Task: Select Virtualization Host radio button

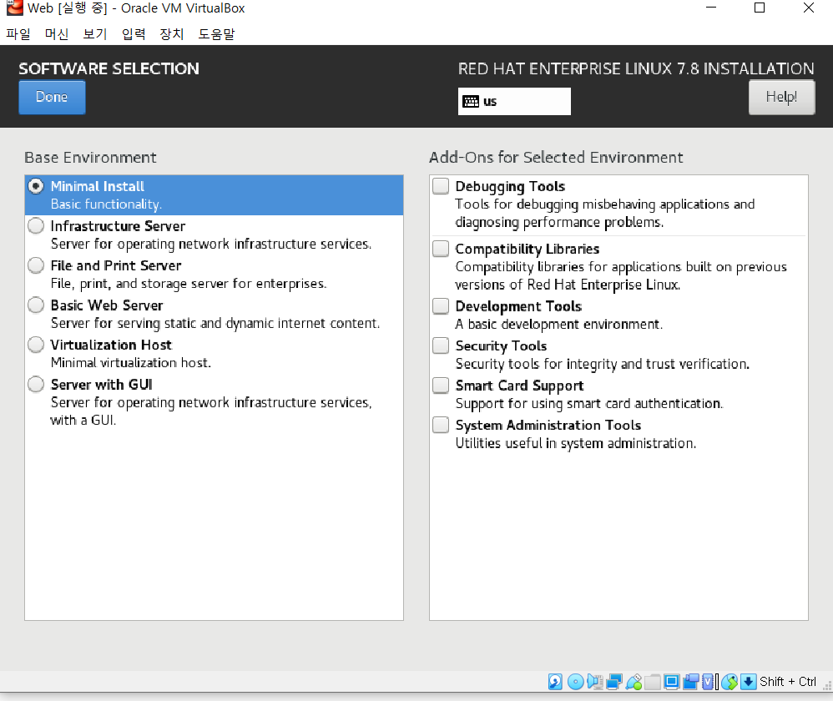Action: pos(36,345)
